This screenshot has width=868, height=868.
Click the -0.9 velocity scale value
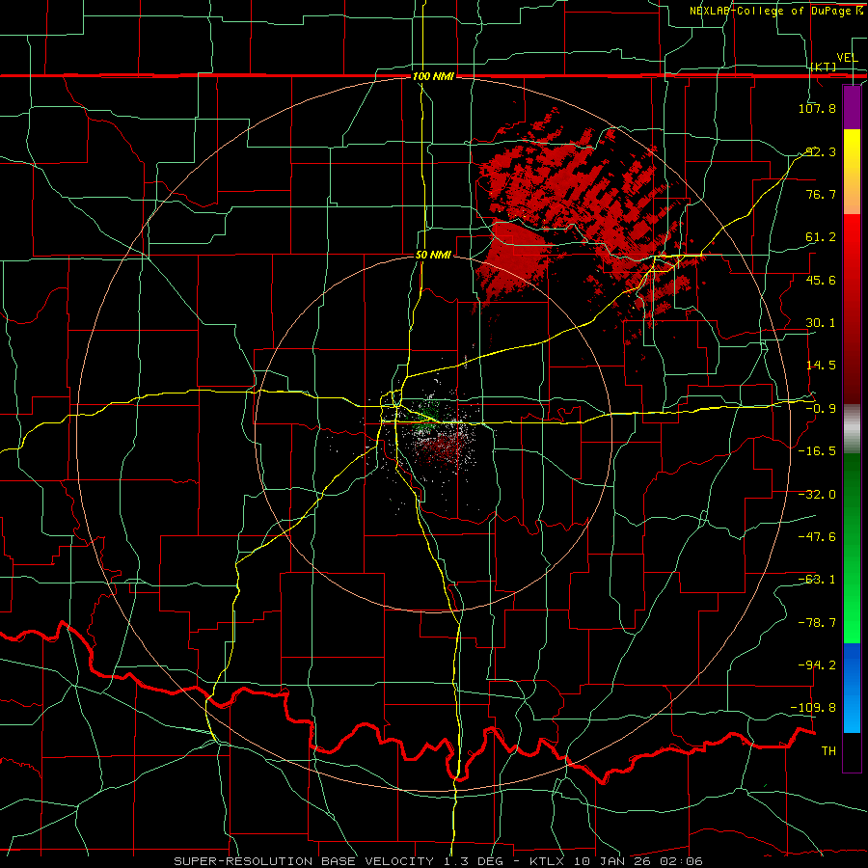tap(821, 409)
